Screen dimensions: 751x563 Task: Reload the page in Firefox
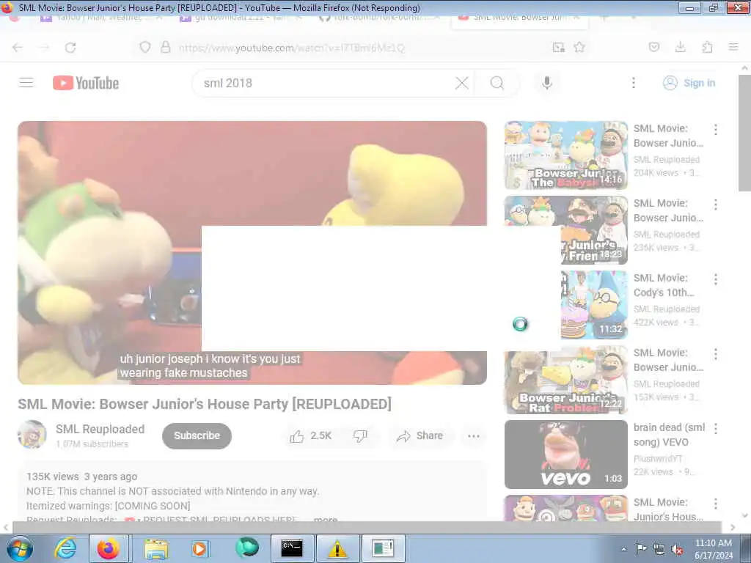[70, 48]
